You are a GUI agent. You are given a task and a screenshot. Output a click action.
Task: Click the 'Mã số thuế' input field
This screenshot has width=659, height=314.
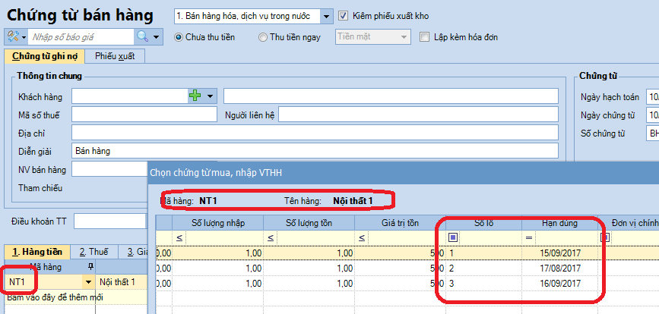[144, 115]
